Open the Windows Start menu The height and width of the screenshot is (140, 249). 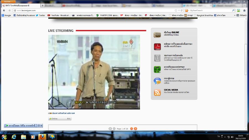click(4, 137)
